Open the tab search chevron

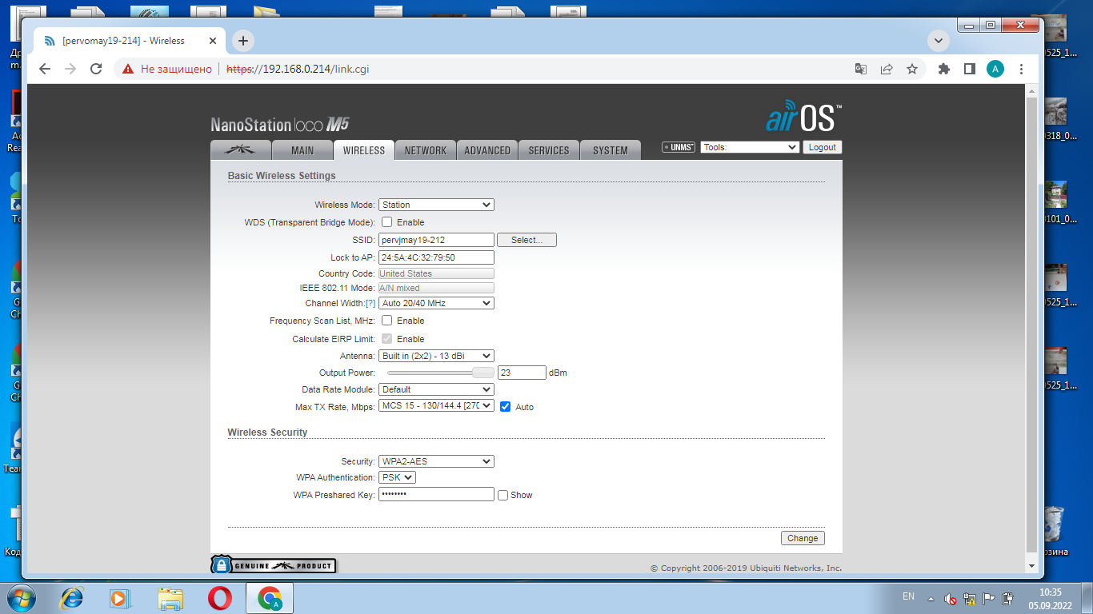(939, 40)
